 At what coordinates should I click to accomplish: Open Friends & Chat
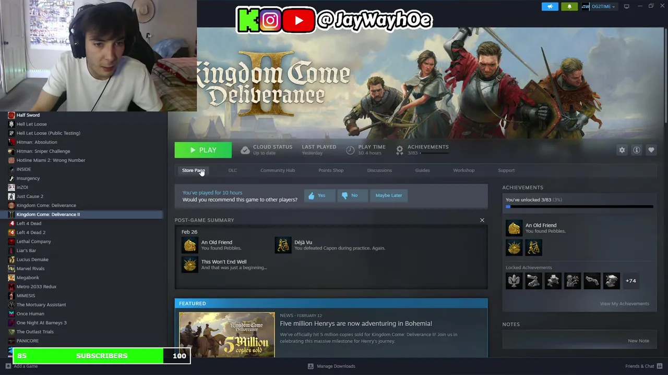tap(643, 366)
